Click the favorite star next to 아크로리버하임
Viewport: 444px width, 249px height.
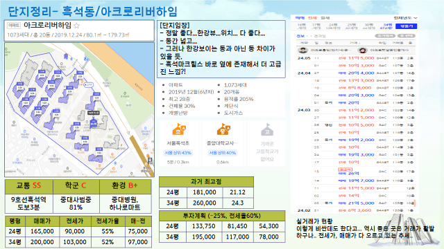coord(76,26)
